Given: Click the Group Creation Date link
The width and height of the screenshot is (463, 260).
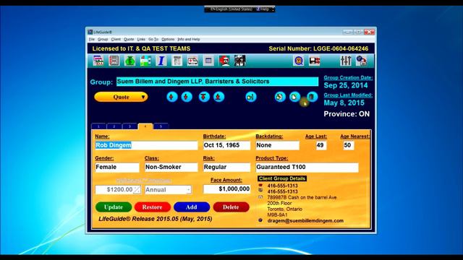Looking at the screenshot, I should coord(348,78).
